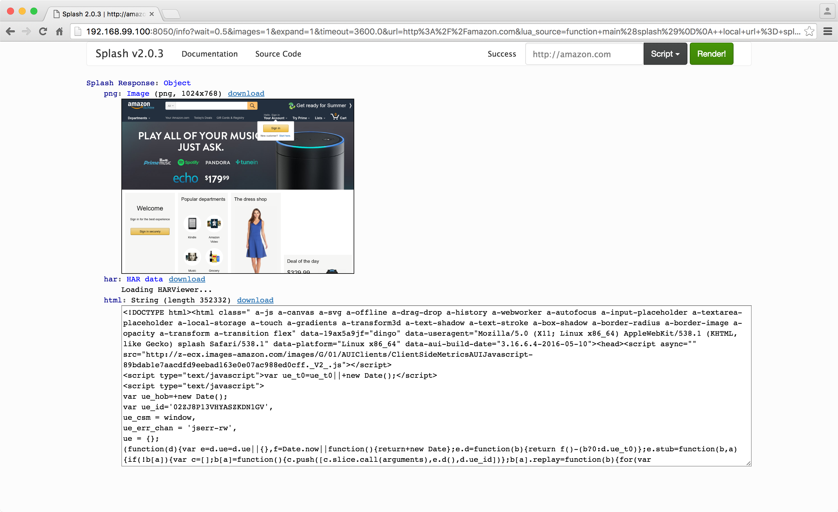Open the Script dropdown
This screenshot has height=512, width=838.
tap(665, 54)
